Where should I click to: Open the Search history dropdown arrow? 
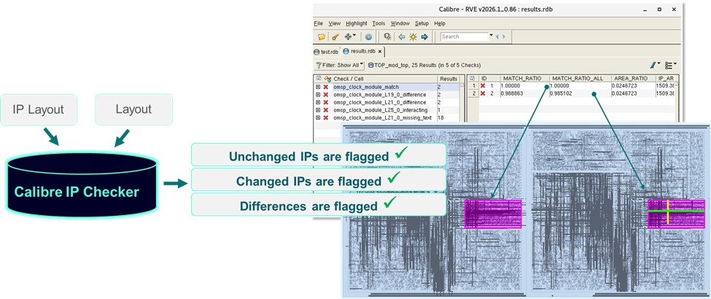(491, 36)
